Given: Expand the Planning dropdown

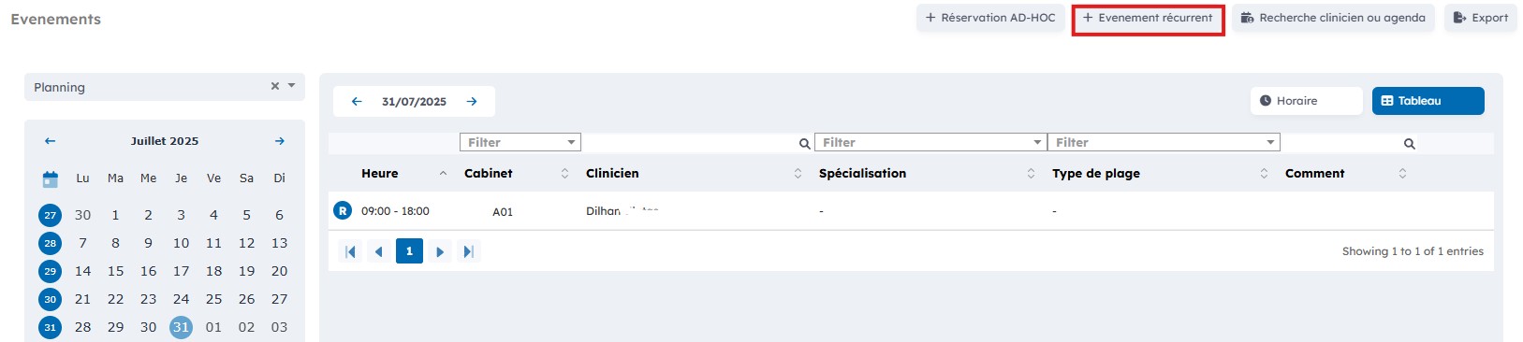Looking at the screenshot, I should (x=292, y=86).
